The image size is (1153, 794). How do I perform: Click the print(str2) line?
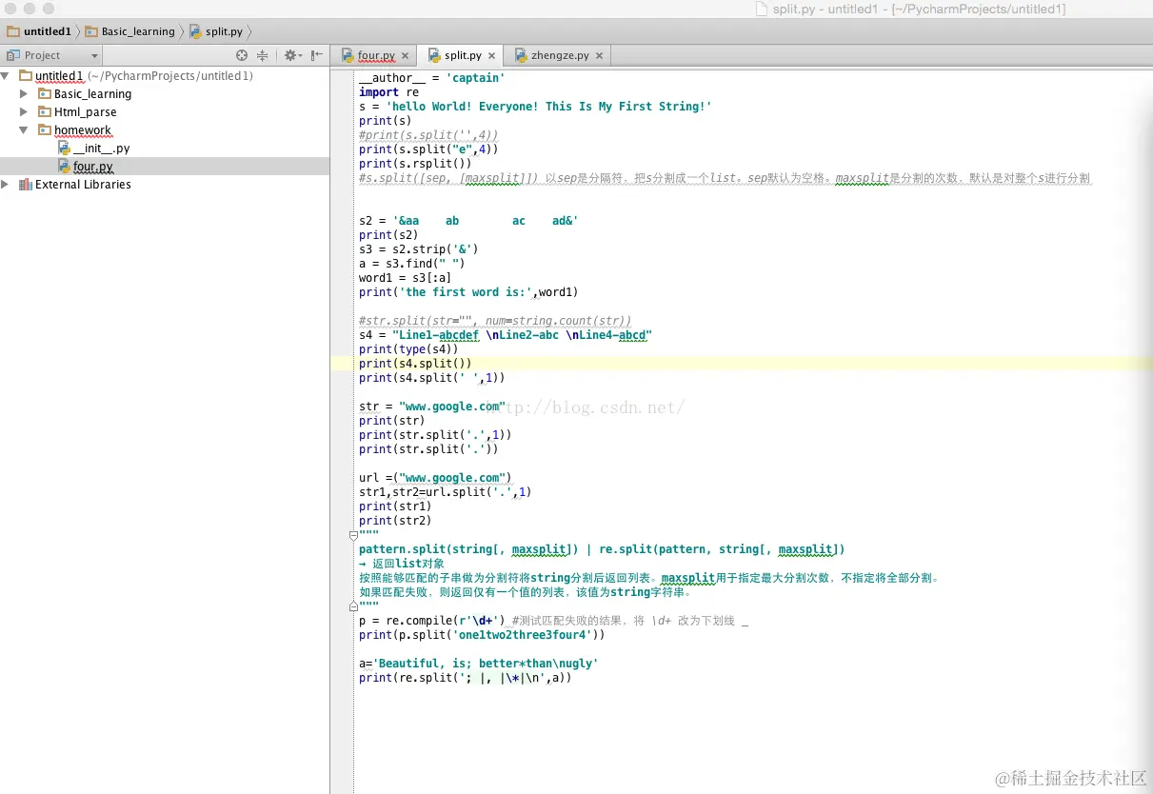[395, 521]
